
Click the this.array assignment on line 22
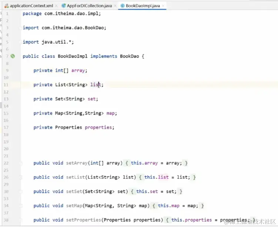[156, 163]
